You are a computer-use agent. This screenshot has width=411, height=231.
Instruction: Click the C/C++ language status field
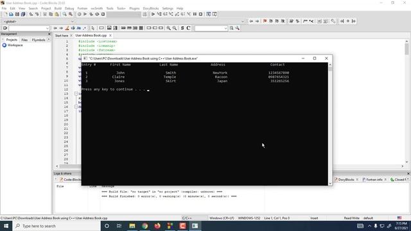coord(195,218)
